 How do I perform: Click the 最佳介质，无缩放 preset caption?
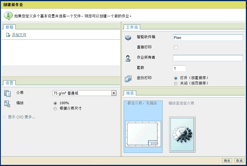click(142, 103)
